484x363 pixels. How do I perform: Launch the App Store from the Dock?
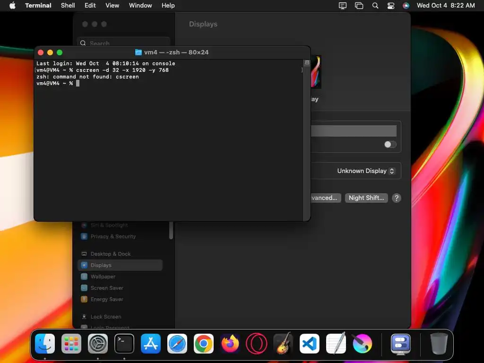(x=151, y=344)
